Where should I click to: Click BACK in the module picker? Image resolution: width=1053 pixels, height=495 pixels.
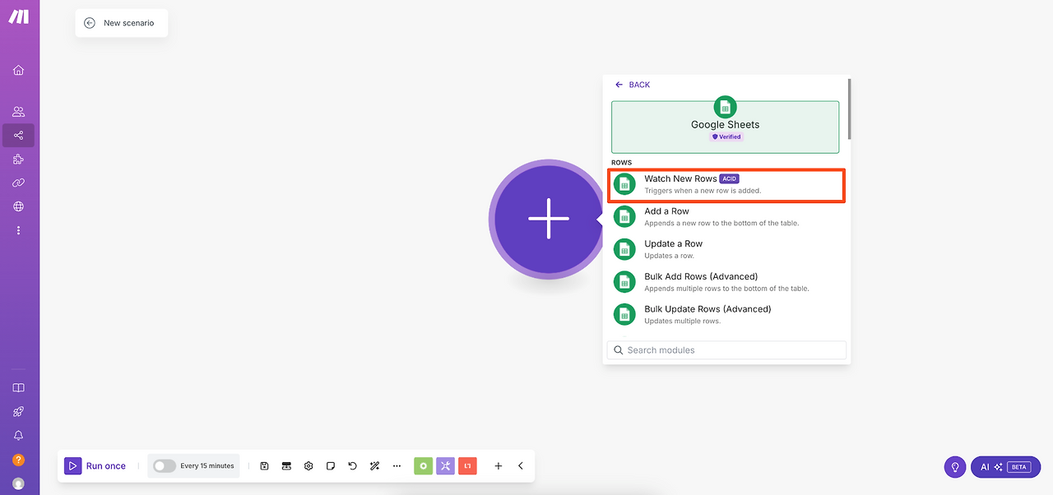[632, 85]
